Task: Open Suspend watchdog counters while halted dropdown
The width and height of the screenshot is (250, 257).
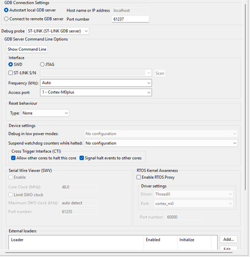Action: tap(161, 143)
